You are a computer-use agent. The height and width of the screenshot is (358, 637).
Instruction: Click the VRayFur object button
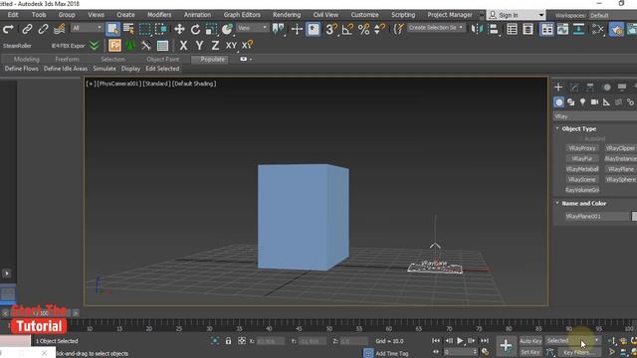581,159
